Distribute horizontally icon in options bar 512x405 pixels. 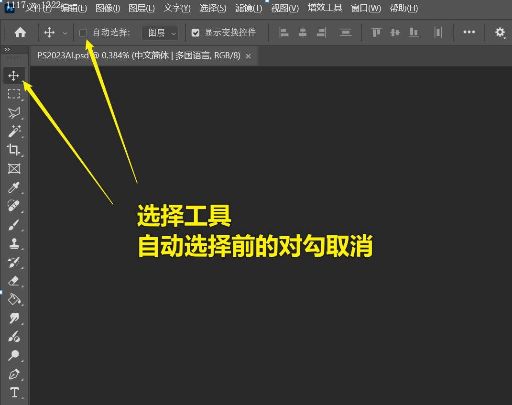pos(438,33)
